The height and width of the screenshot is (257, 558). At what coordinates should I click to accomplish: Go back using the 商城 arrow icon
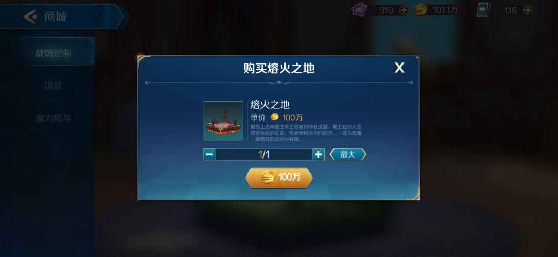click(30, 17)
